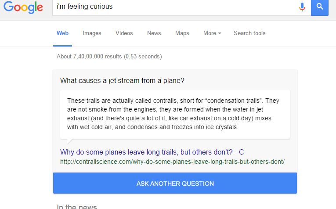The height and width of the screenshot is (209, 336).
Task: Open the Videos tab
Action: click(124, 33)
